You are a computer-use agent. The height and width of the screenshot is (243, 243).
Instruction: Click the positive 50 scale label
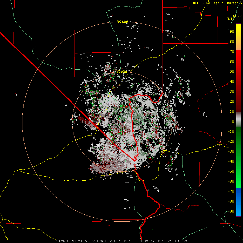tap(232, 72)
